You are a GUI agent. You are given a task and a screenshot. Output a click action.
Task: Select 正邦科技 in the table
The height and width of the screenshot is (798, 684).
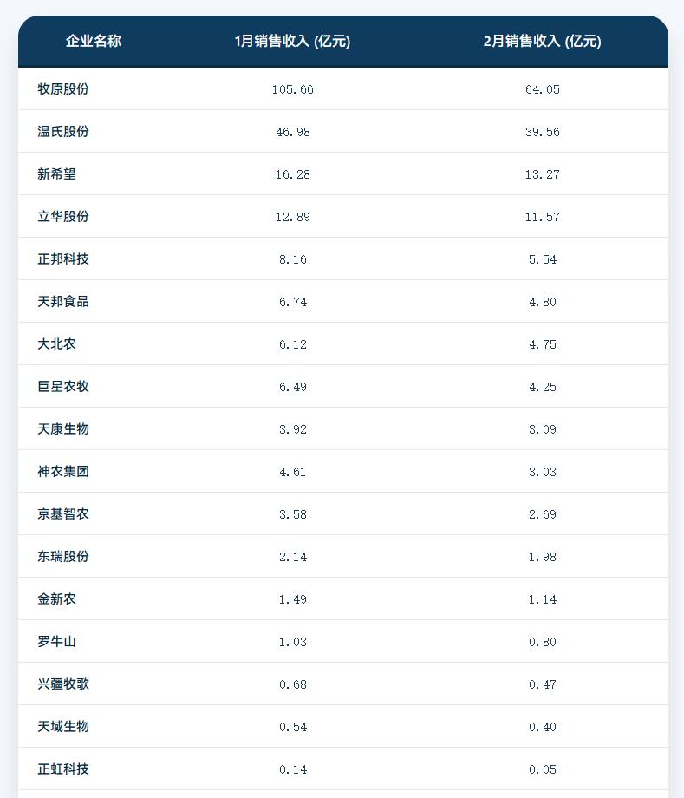(63, 259)
